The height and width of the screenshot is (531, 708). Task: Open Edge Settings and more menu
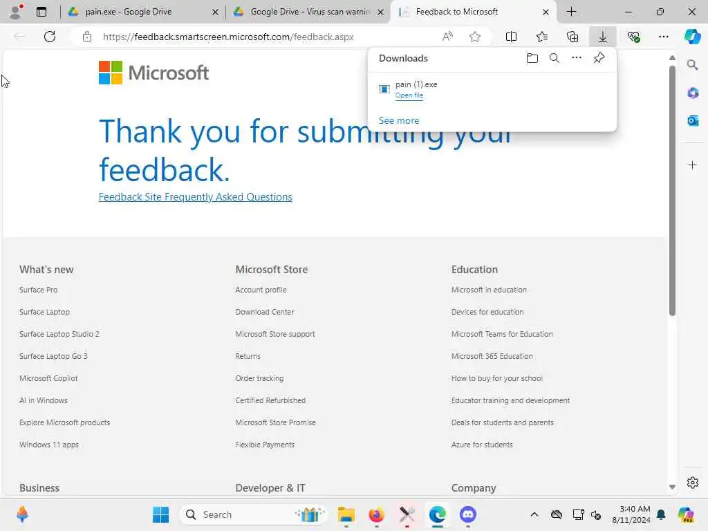[663, 37]
